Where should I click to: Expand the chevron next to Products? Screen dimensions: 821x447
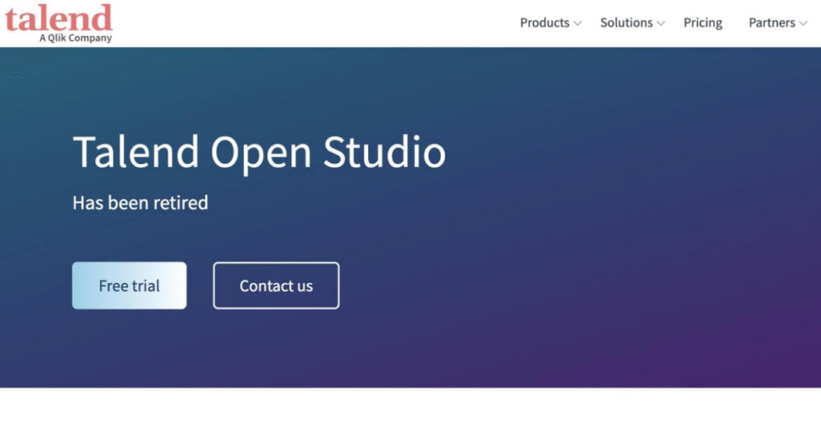577,24
